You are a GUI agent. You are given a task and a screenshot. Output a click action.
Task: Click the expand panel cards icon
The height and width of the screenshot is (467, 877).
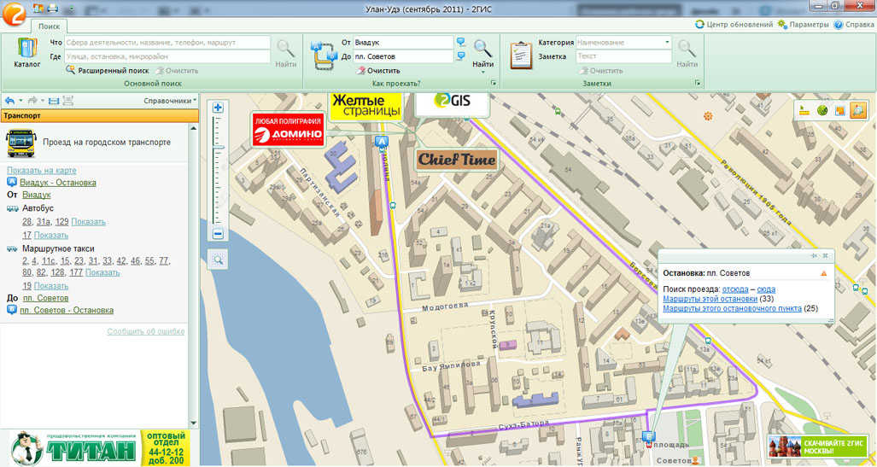pos(67,101)
